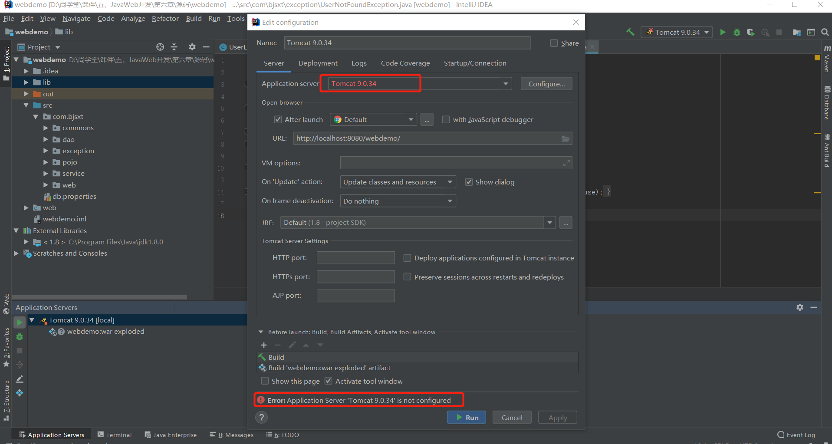Open Project Structure icon in main toolbar
Image resolution: width=832 pixels, height=444 pixels.
[797, 32]
